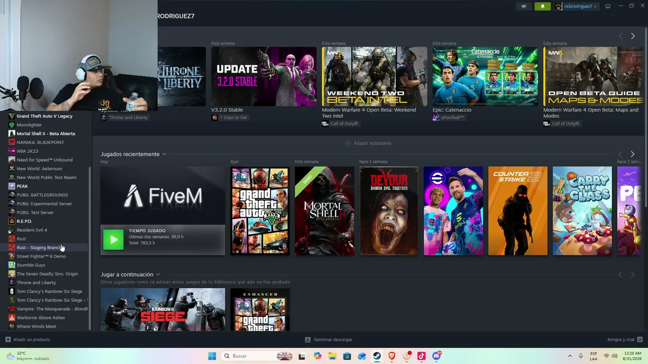
Task: Select PEAK in the library list
Action: coord(22,186)
